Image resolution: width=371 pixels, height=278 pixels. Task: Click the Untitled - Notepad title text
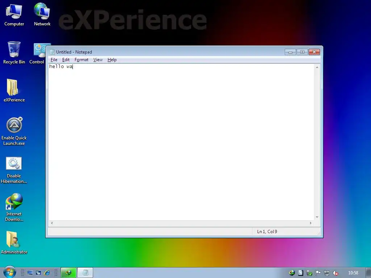coord(74,52)
